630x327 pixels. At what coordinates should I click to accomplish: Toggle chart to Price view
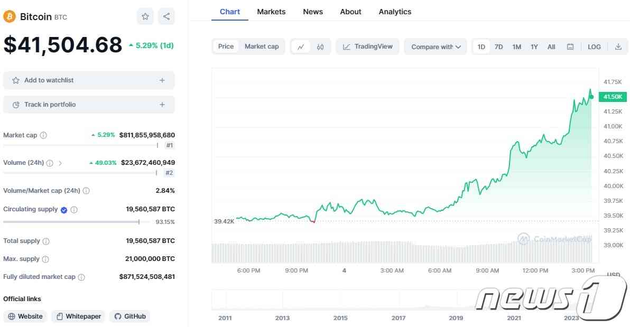click(x=226, y=46)
